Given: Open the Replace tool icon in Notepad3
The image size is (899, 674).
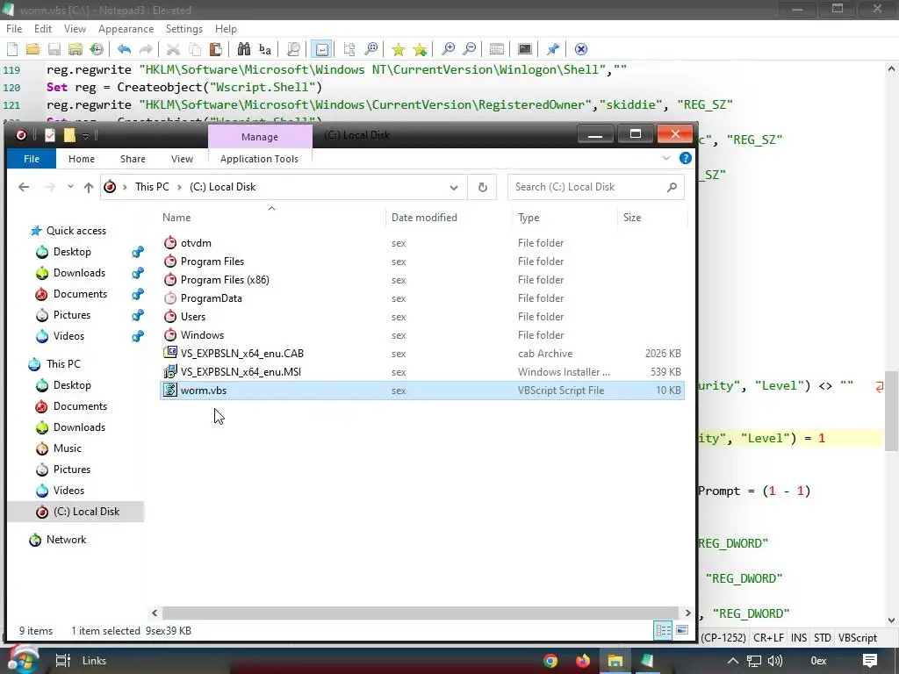Looking at the screenshot, I should pyautogui.click(x=265, y=49).
